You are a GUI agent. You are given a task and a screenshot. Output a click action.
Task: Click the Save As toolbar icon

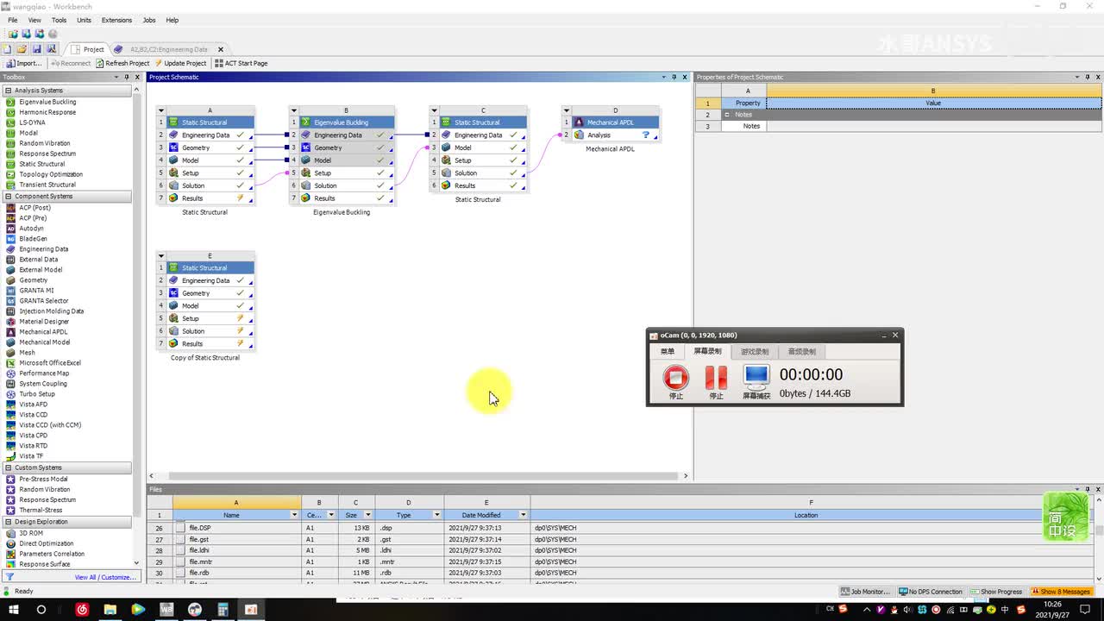51,49
